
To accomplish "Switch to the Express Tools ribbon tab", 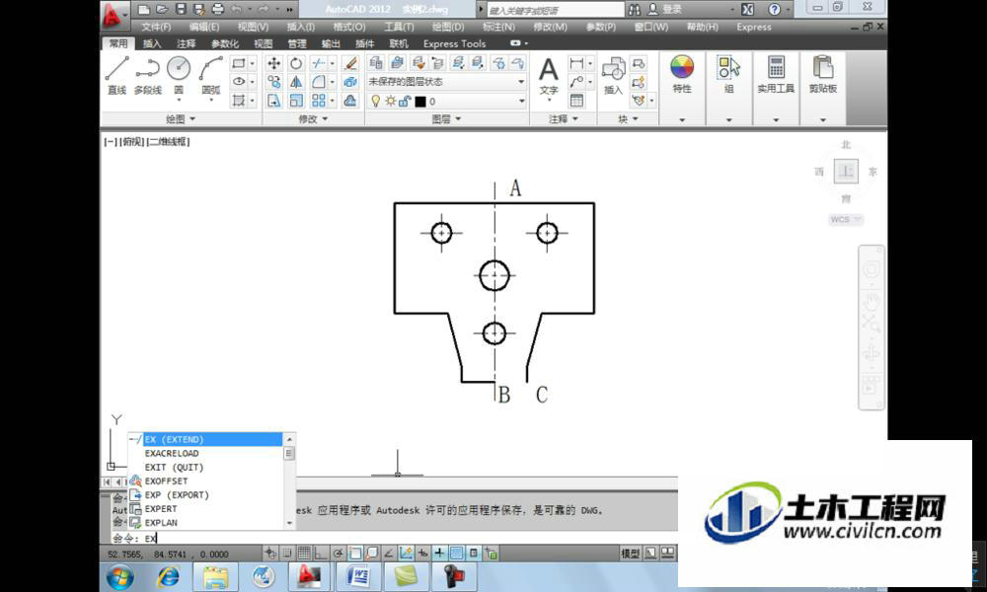I will tap(454, 43).
